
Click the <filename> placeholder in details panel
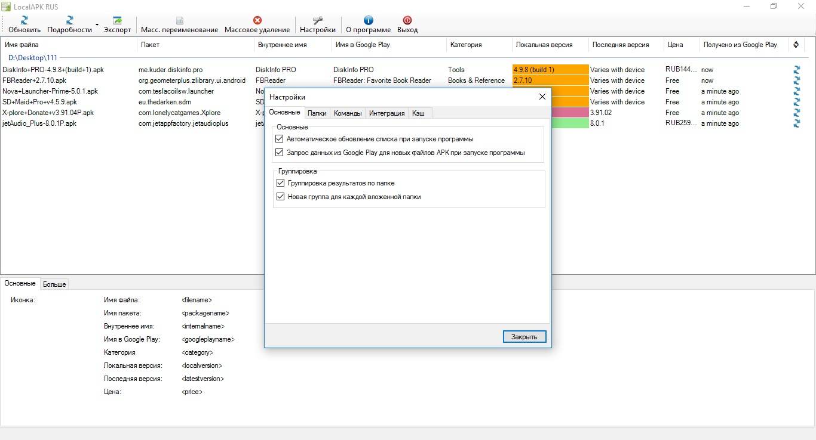tap(197, 300)
